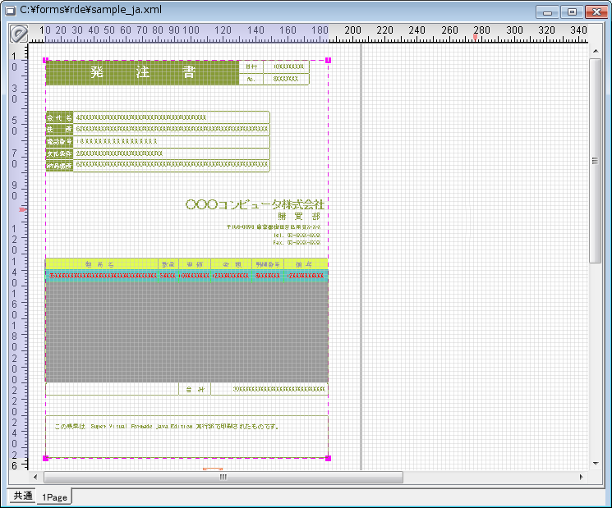Select the red unit price detail field

click(194, 276)
